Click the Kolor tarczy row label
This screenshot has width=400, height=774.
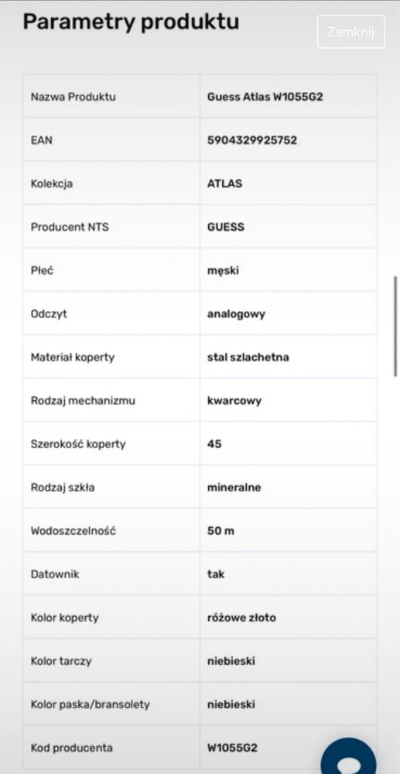point(61,662)
